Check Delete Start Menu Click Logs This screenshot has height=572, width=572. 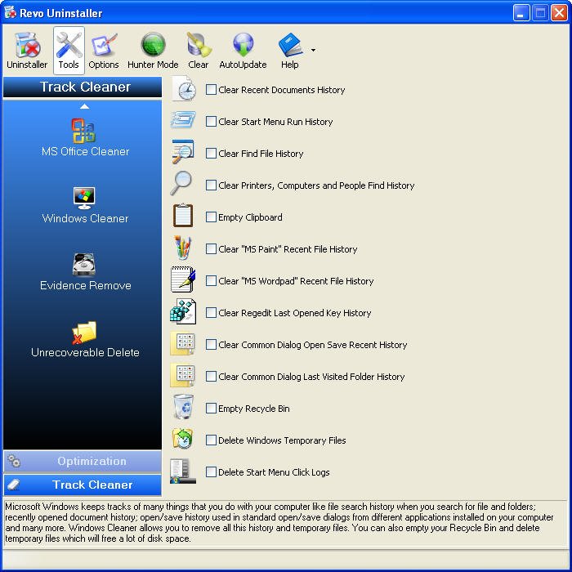pyautogui.click(x=211, y=472)
